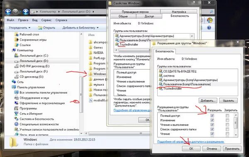249x157 pixels.
Task: Open the Сервис menu
Action: pyautogui.click(x=46, y=20)
